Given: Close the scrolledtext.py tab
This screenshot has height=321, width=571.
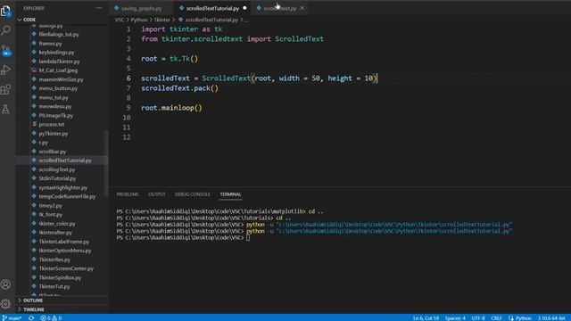Looking at the screenshot, I should pyautogui.click(x=302, y=8).
